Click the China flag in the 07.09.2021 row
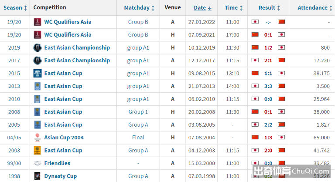 pyautogui.click(x=255, y=34)
